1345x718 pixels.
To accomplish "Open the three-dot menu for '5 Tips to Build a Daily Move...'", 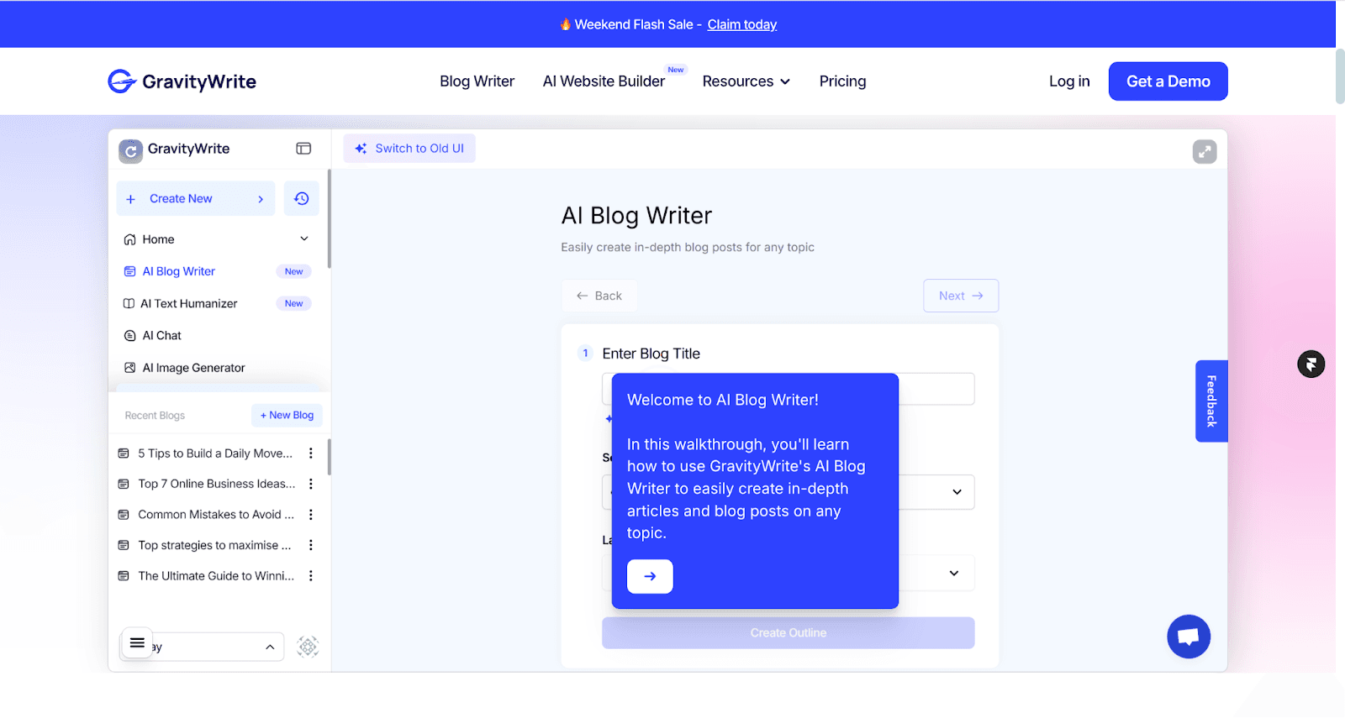I will point(311,453).
